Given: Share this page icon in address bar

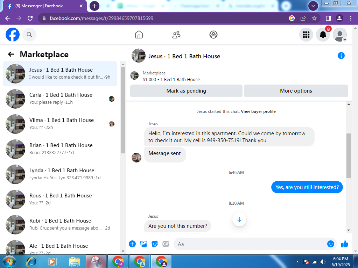Looking at the screenshot, I should (x=303, y=18).
